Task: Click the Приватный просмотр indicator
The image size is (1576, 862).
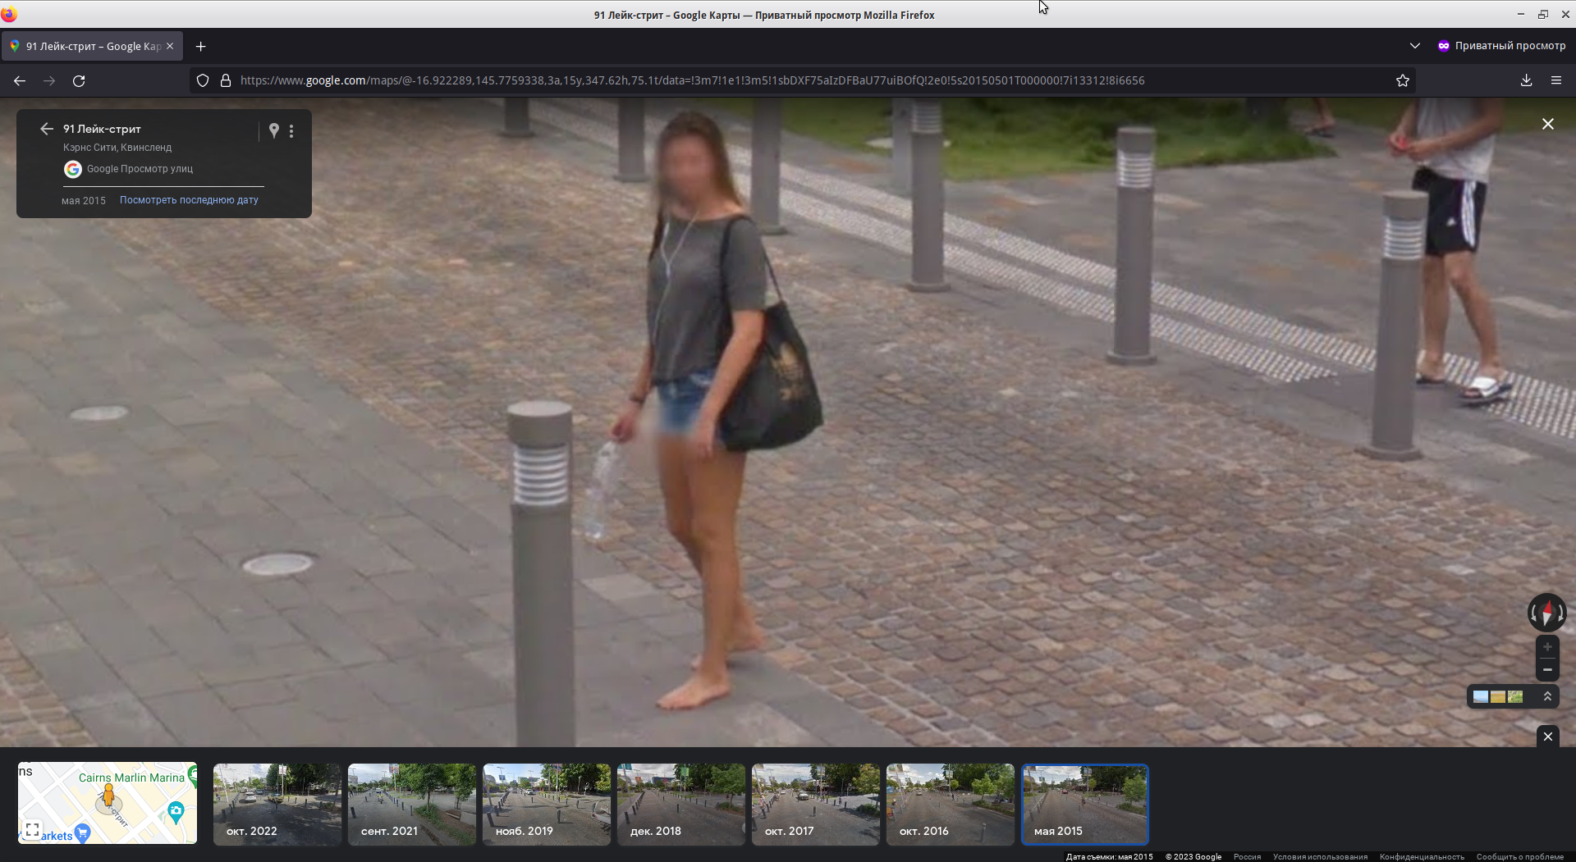Action: (x=1501, y=46)
